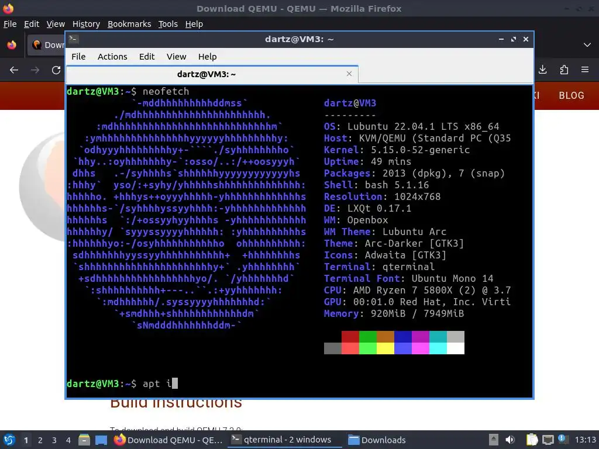
Task: Open qterminal View menu
Action: tap(176, 57)
